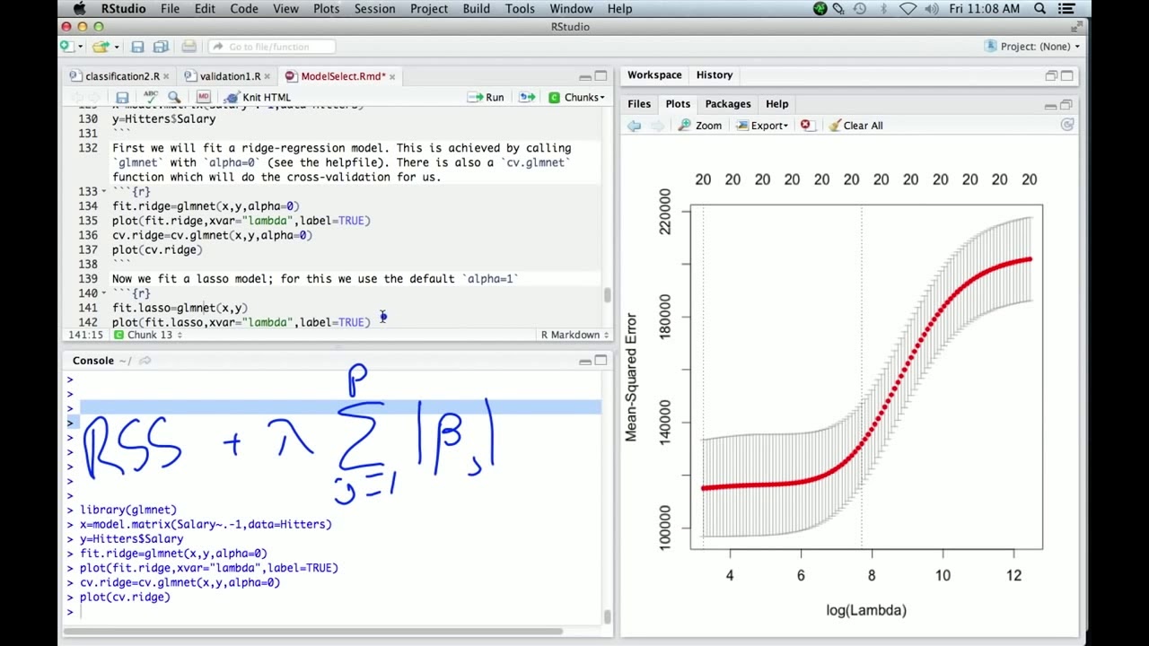Click the Markdown quick reference MD icon
The height and width of the screenshot is (646, 1149).
[x=203, y=97]
